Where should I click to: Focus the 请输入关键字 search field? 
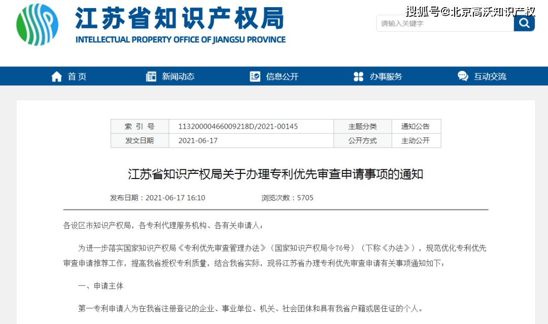pyautogui.click(x=446, y=23)
